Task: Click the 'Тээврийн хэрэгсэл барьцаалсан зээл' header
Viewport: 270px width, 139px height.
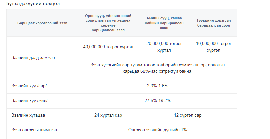Action: coord(214,23)
